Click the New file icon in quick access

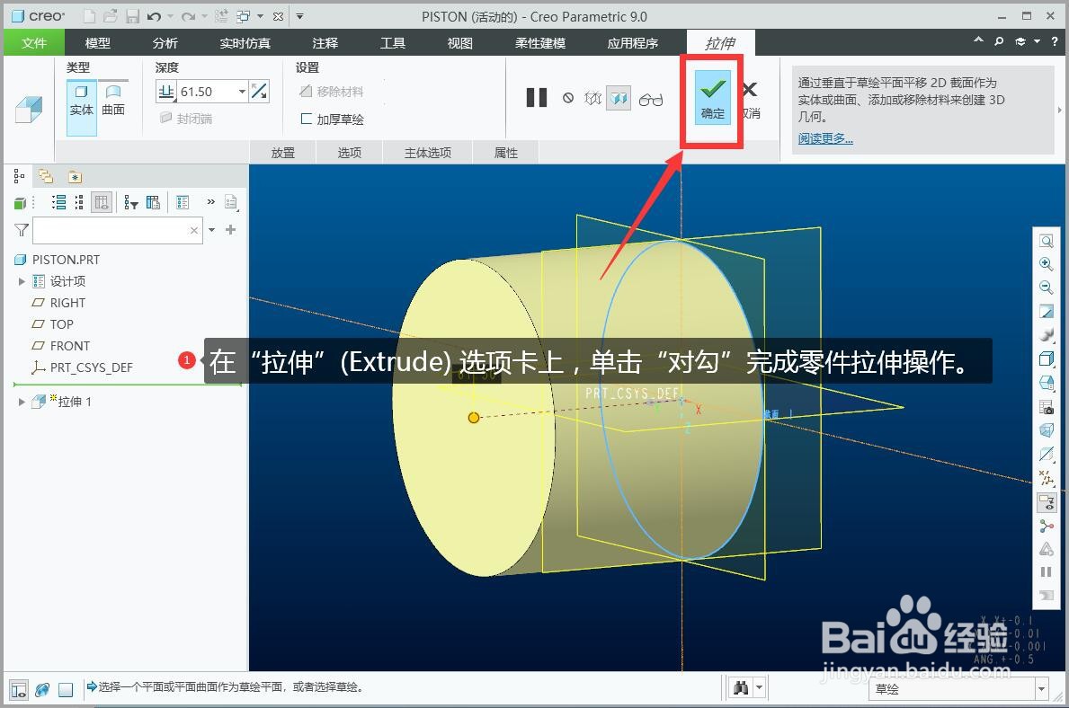[89, 15]
